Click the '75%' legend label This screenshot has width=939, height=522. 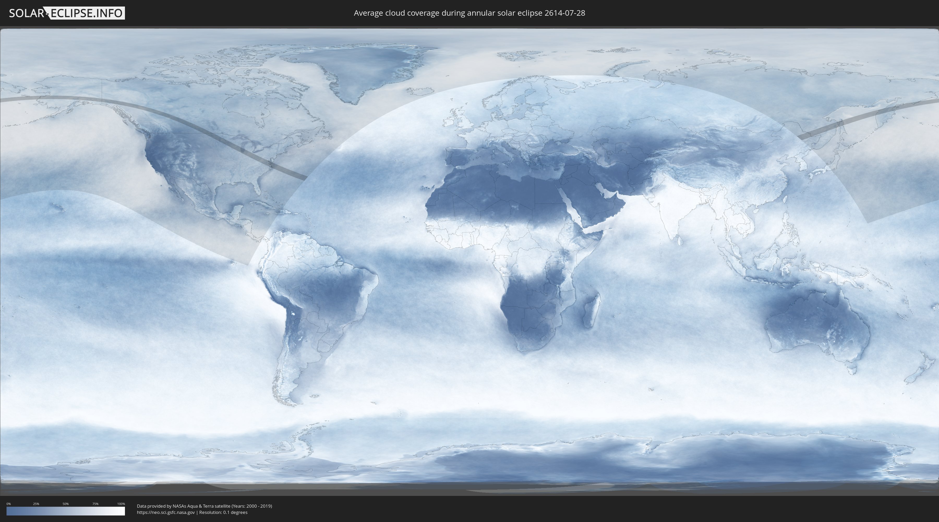click(95, 504)
